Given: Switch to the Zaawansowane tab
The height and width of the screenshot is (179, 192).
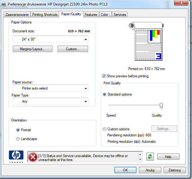Looking at the screenshot, I should pyautogui.click(x=17, y=15).
